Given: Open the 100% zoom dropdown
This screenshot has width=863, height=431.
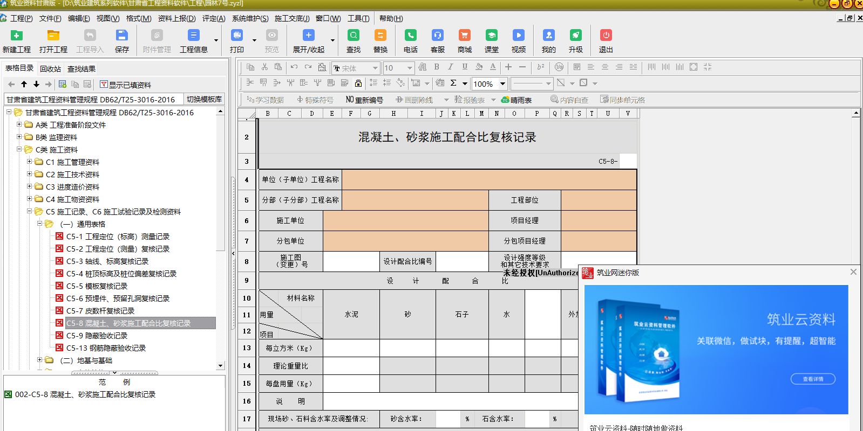Looking at the screenshot, I should (502, 84).
